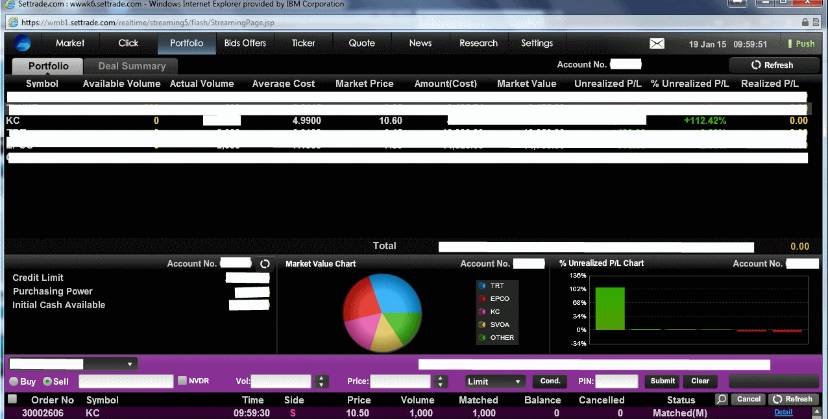Click the browser address bar URL
The width and height of the screenshot is (828, 419).
[148, 23]
